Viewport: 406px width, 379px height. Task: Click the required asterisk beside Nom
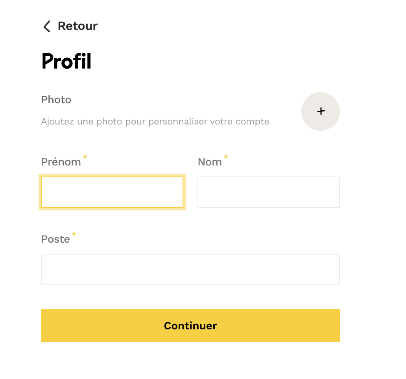pos(226,158)
